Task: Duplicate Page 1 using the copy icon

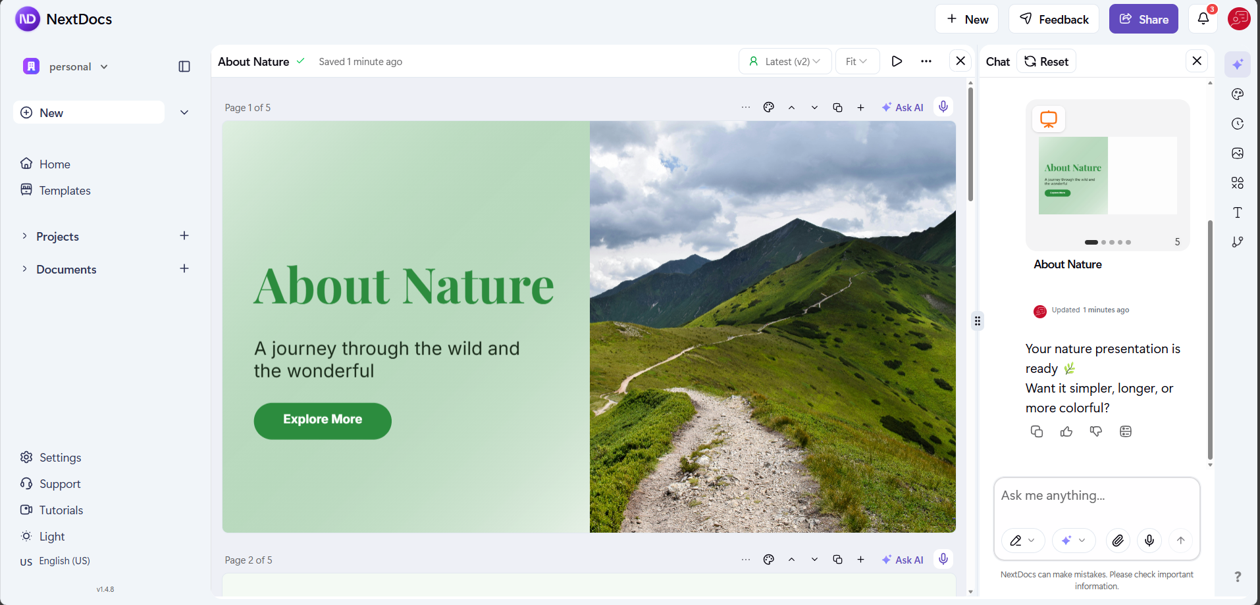Action: [837, 108]
